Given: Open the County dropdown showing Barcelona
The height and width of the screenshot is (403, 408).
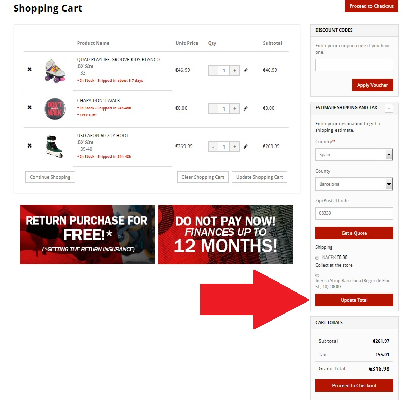Looking at the screenshot, I should tap(354, 184).
